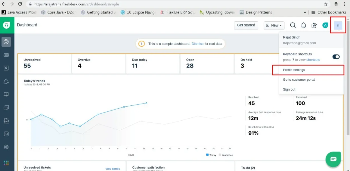Open the Open 28 card
Image resolution: width=350 pixels, height=171 pixels.
click(207, 64)
